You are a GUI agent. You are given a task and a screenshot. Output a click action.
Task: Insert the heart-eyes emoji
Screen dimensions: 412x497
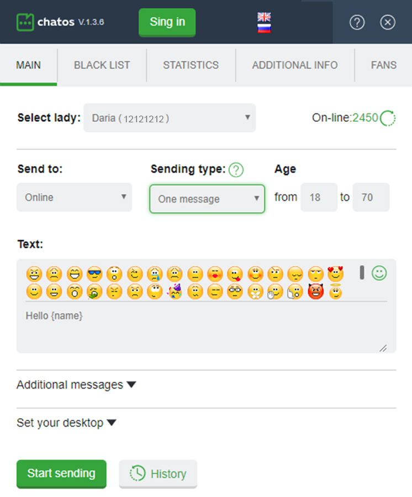(336, 273)
